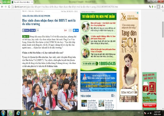Click the Xuân Hương logo in the ad
164x116 pixels.
tap(129, 17)
